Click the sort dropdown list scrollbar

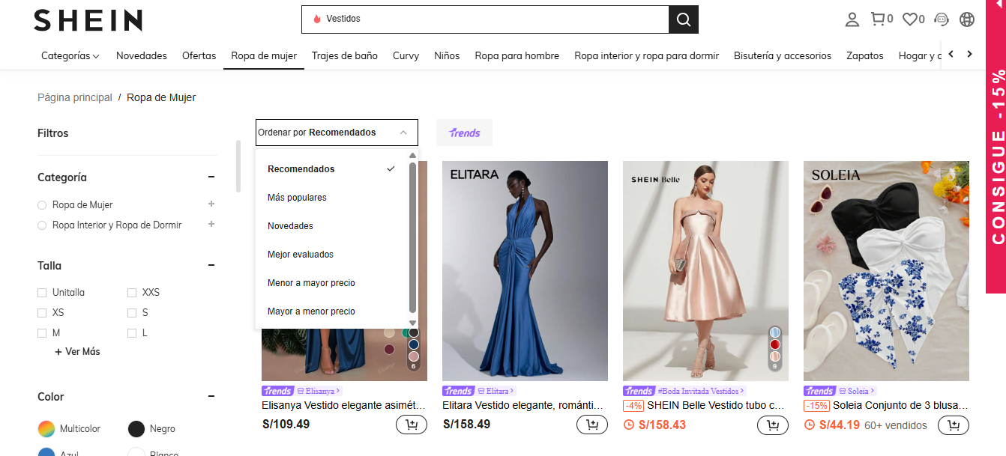(x=412, y=237)
